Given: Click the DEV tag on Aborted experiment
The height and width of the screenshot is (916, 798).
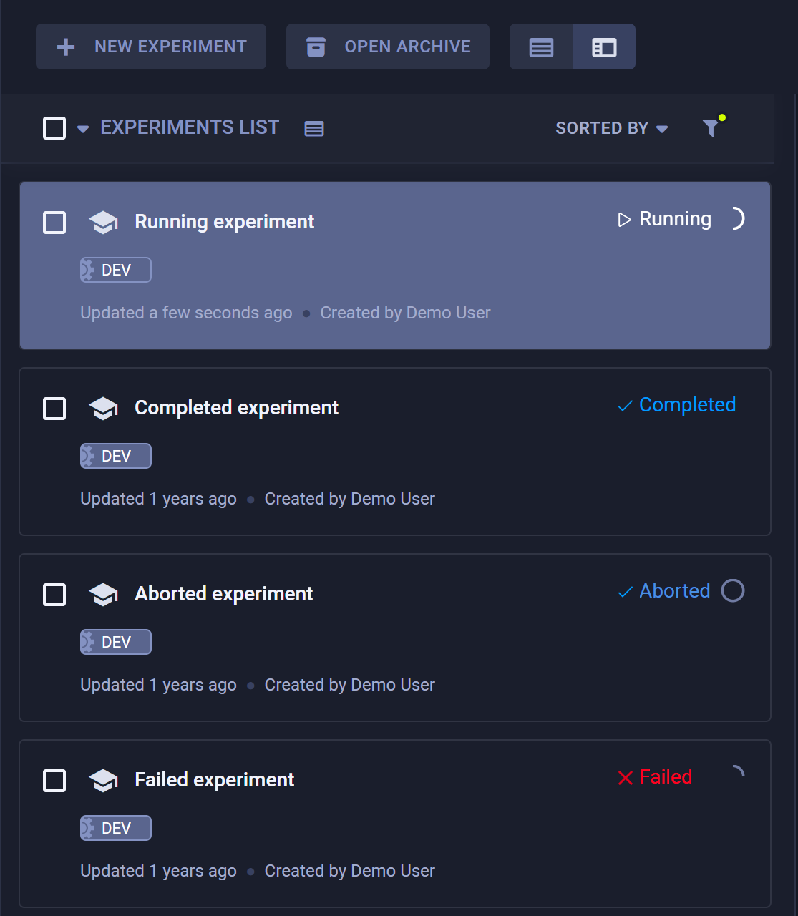Looking at the screenshot, I should point(115,641).
